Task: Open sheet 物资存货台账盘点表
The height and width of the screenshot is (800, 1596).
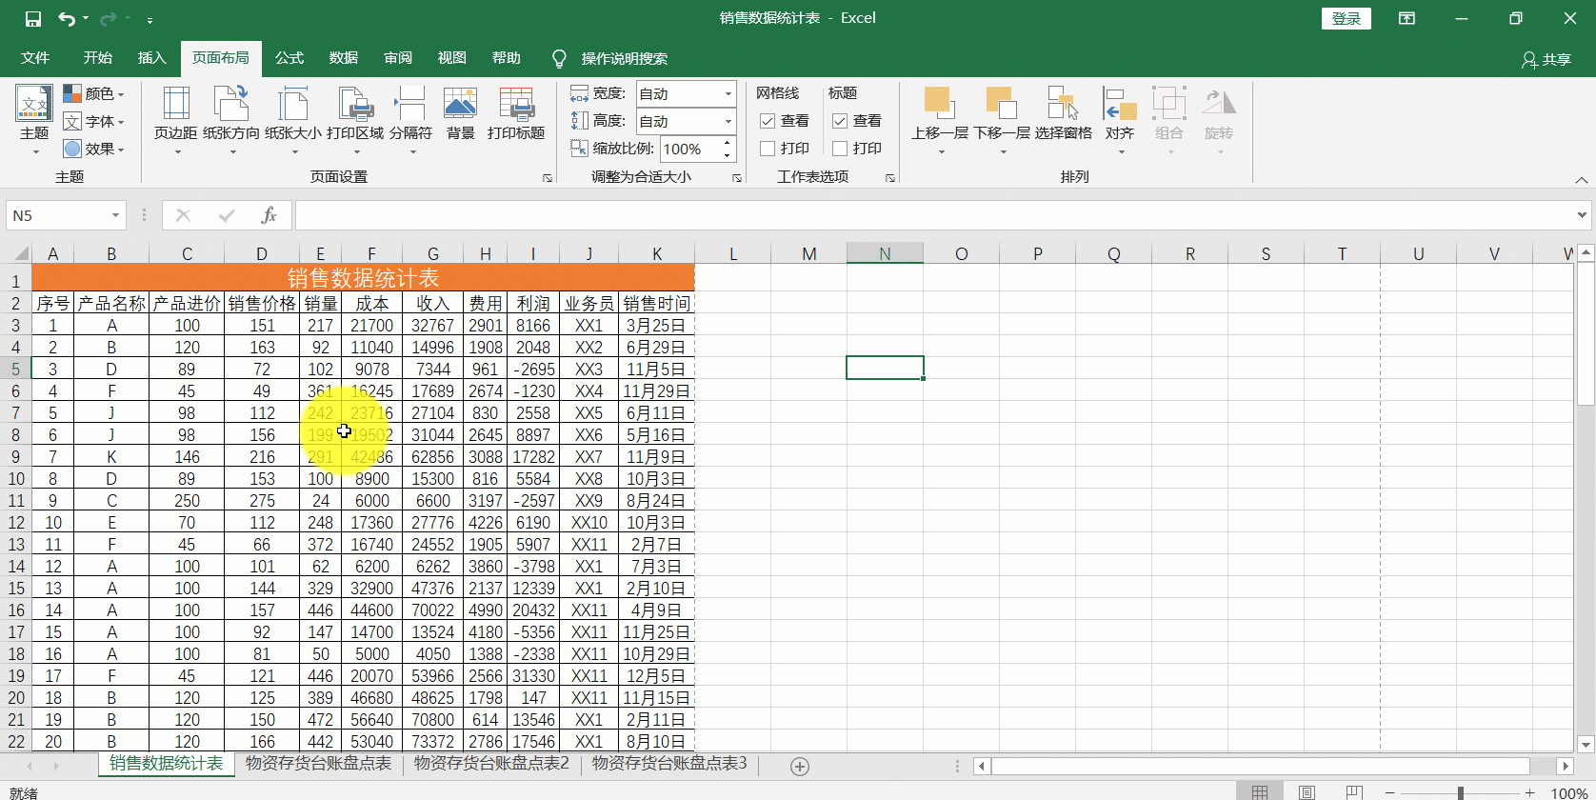Action: [x=318, y=764]
